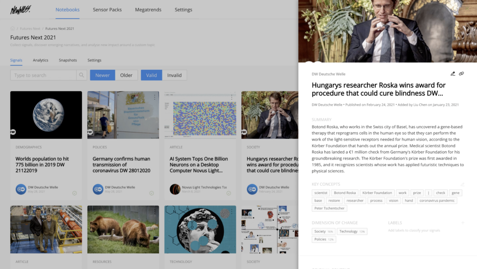Open the Sensor Packs menu
The width and height of the screenshot is (477, 269).
tap(107, 10)
